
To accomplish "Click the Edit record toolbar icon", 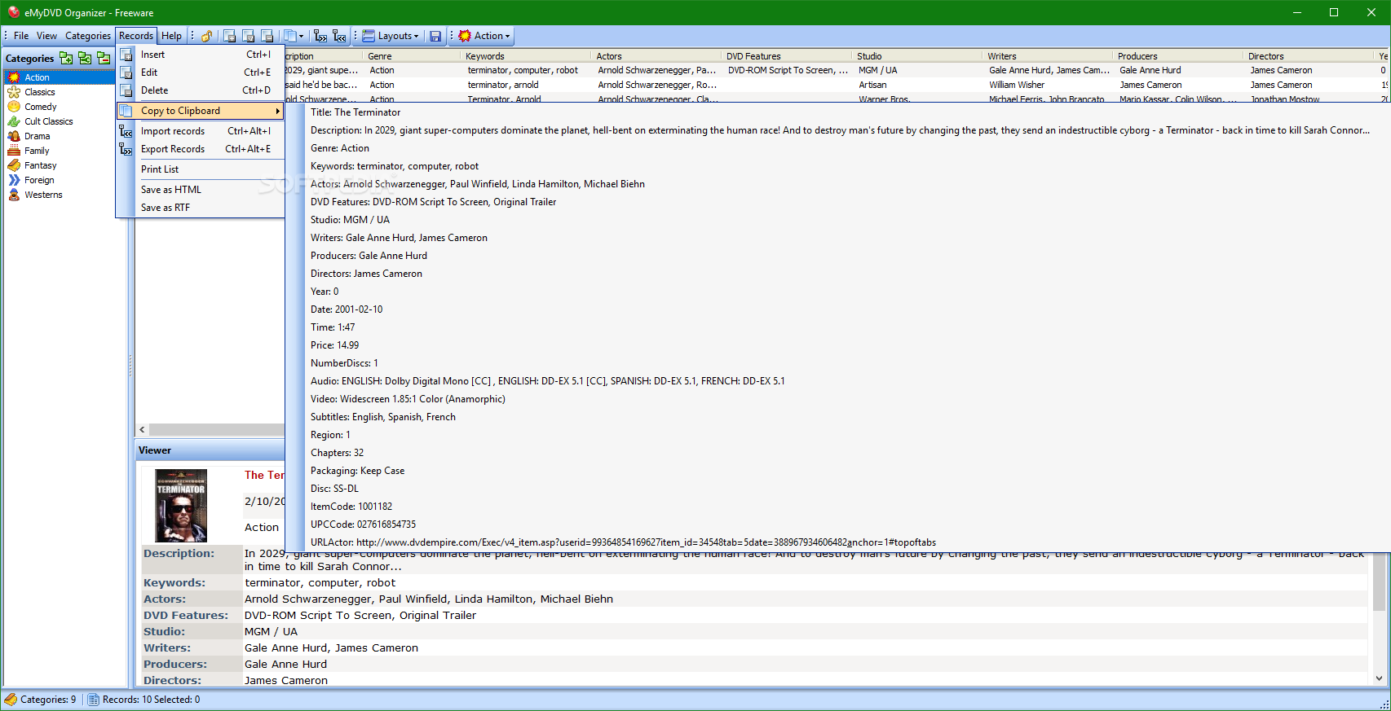I will click(249, 36).
